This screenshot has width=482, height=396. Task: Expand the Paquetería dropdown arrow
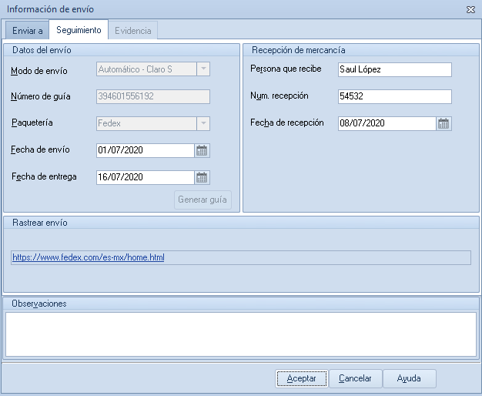coord(203,123)
